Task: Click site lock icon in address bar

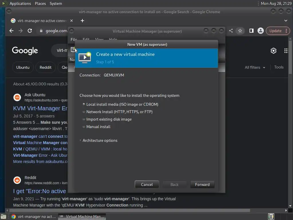Action: [41, 31]
